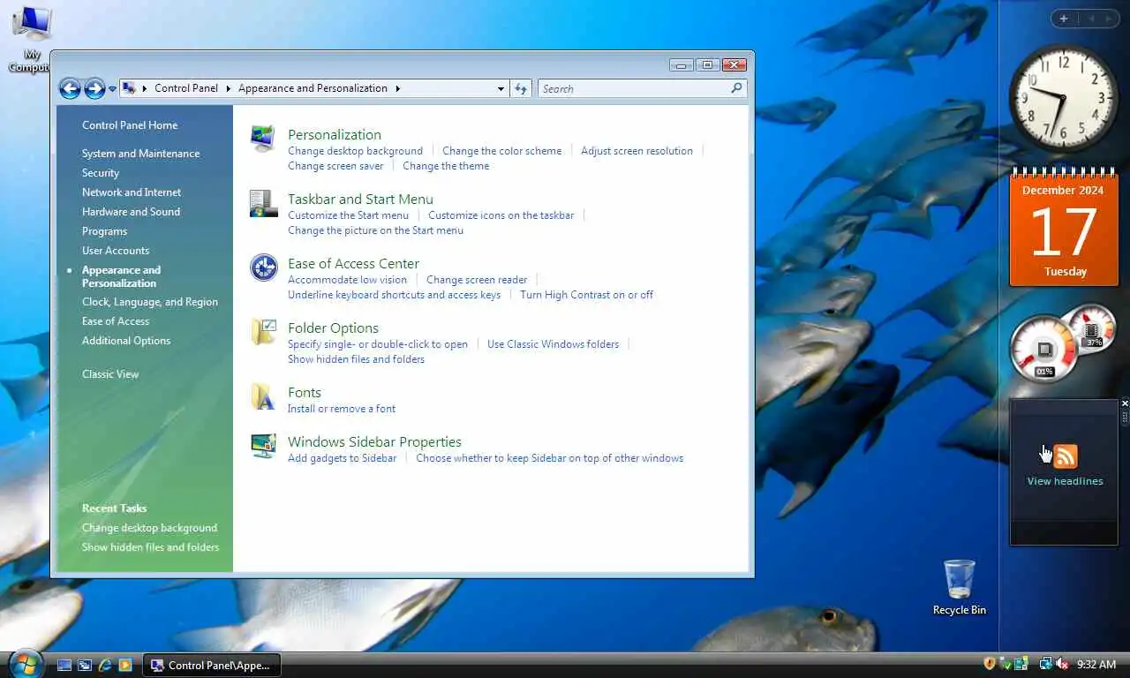Viewport: 1130px width, 678px height.
Task: Open the My Computer desktop icon
Action: coord(32,39)
